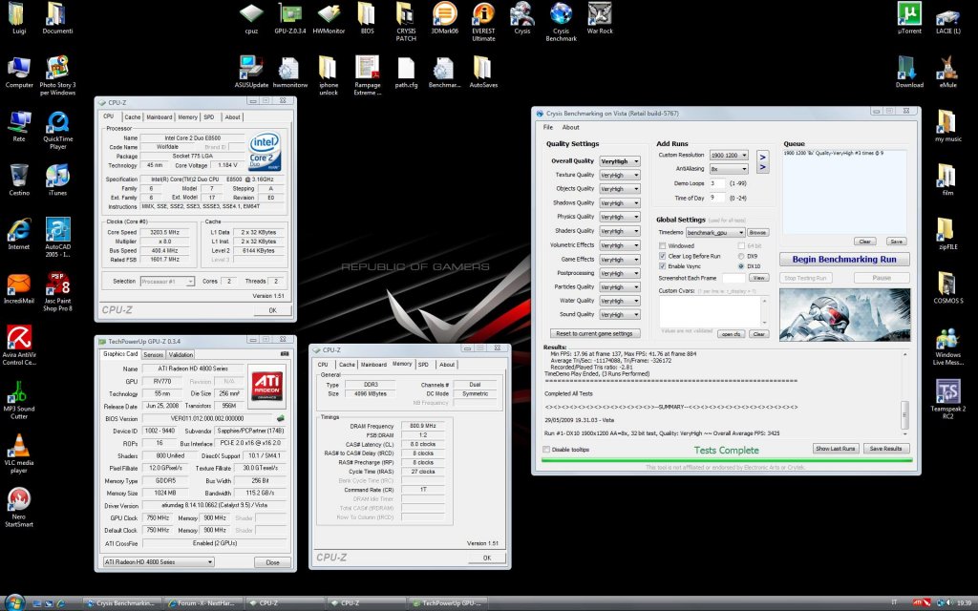Open the AntiAliasing dropdown
The height and width of the screenshot is (611, 978).
pos(729,169)
